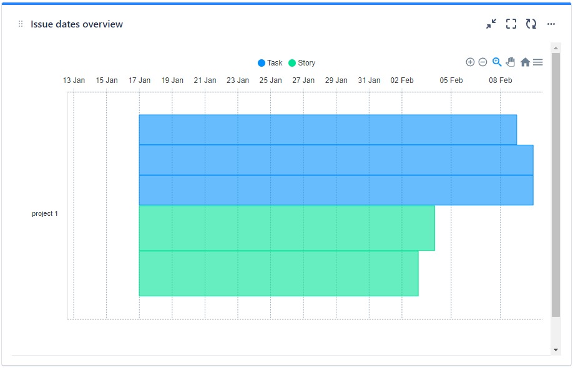Click the '31 Jan' axis label
The height and width of the screenshot is (368, 573).
[x=369, y=80]
